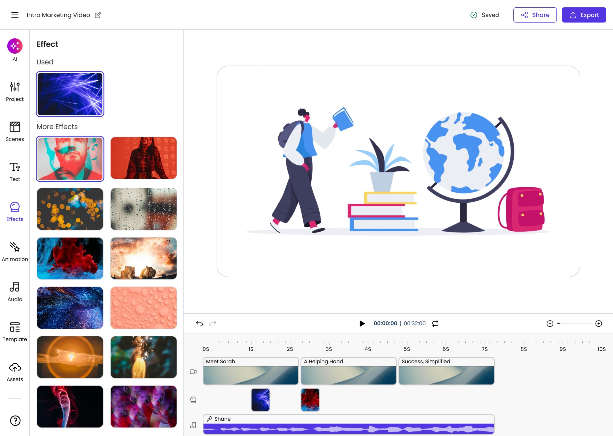Select the lightning bolt effect thumbnail
Screen dimensions: 613x436
click(70, 93)
